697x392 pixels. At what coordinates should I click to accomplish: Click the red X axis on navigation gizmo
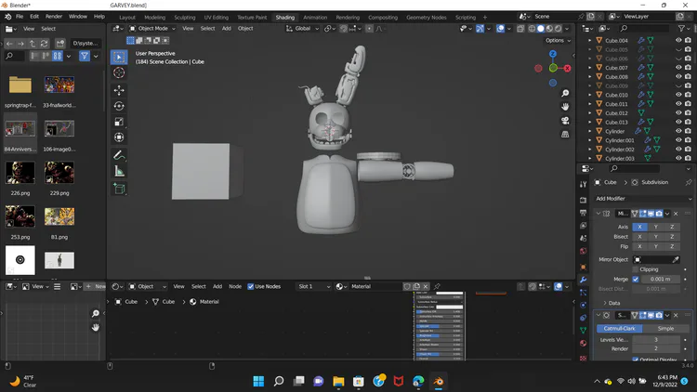click(x=567, y=69)
